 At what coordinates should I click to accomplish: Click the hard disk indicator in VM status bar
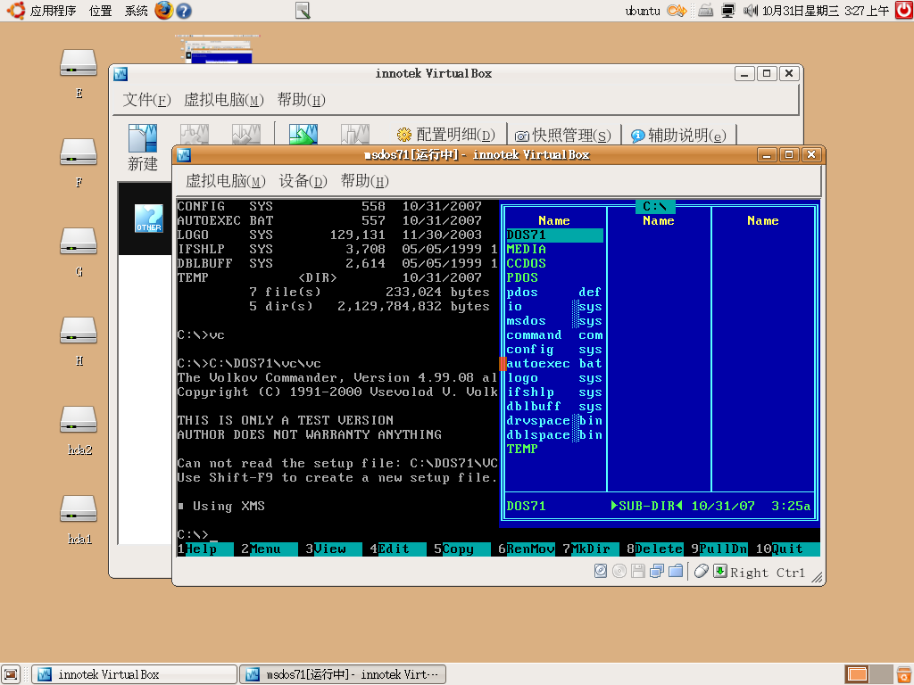click(601, 571)
